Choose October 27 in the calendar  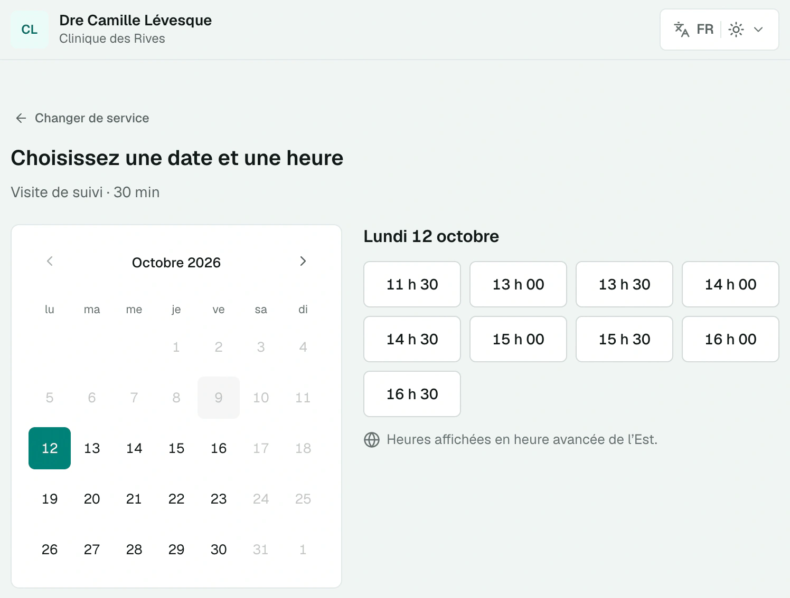pyautogui.click(x=92, y=549)
